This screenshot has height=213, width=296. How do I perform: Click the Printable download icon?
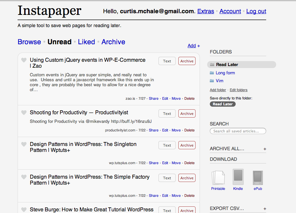[x=218, y=178]
